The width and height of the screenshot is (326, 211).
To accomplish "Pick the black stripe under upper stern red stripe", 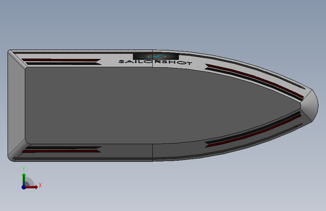I will [64, 64].
